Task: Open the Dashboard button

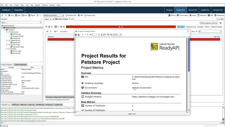Action: coord(6,10)
